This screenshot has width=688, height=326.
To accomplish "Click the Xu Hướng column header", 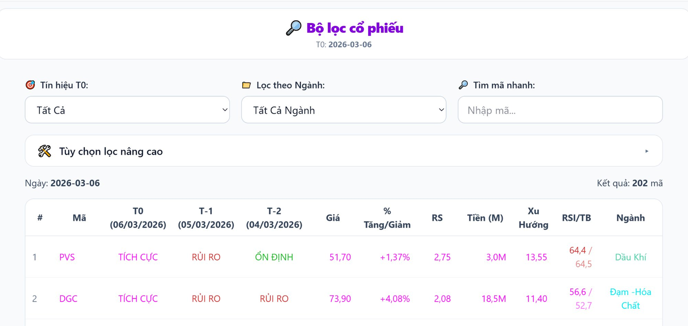I will [533, 218].
